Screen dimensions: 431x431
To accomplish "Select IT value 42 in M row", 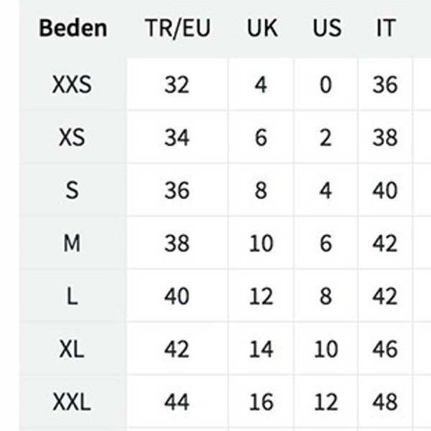I will [x=385, y=243].
